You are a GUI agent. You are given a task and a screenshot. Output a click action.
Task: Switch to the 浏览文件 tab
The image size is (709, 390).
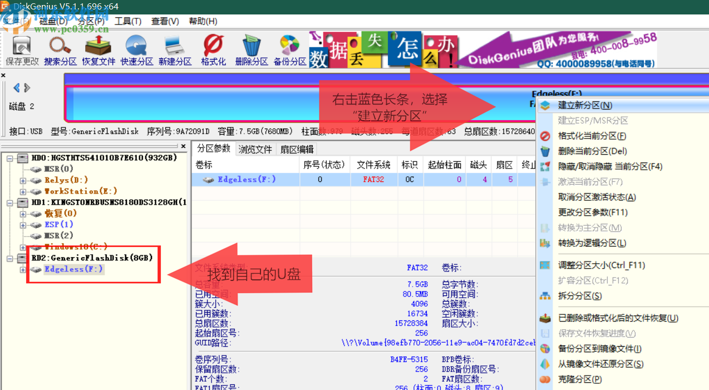(x=255, y=149)
